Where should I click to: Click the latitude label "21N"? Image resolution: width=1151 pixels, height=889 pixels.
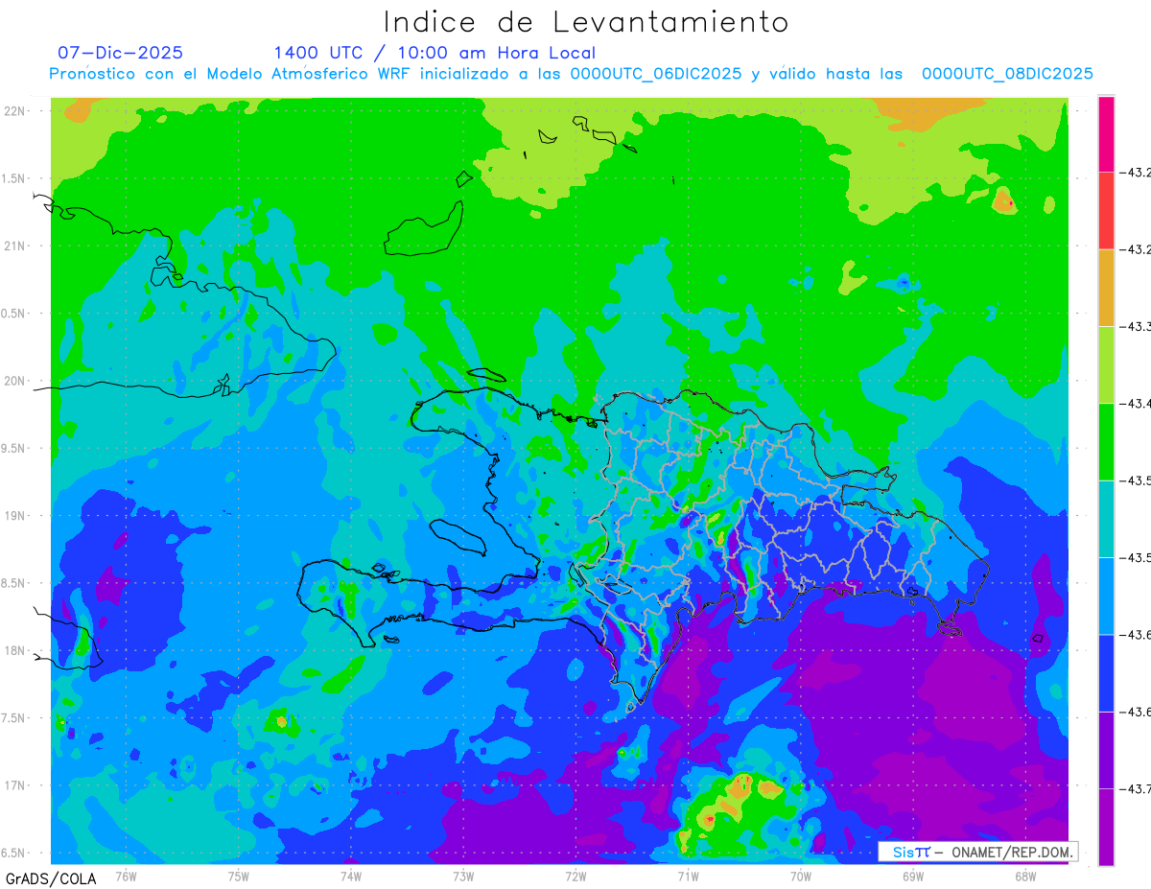(16, 246)
